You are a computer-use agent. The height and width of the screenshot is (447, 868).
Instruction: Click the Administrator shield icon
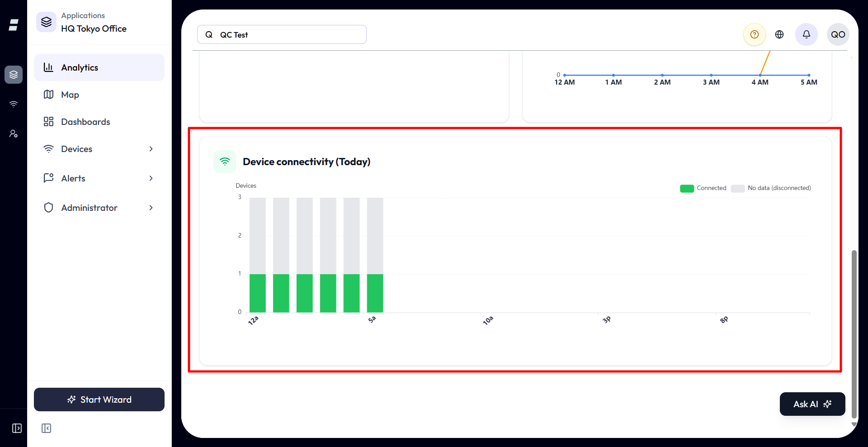(48, 208)
